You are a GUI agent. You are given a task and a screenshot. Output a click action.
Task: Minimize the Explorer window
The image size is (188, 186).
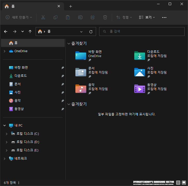[x=158, y=4]
